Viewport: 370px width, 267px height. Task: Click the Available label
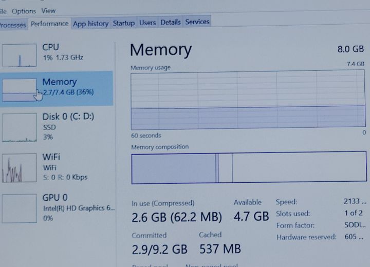[x=248, y=202]
